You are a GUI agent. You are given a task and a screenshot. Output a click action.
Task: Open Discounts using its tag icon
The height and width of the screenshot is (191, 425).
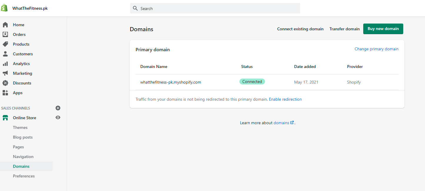(x=5, y=83)
